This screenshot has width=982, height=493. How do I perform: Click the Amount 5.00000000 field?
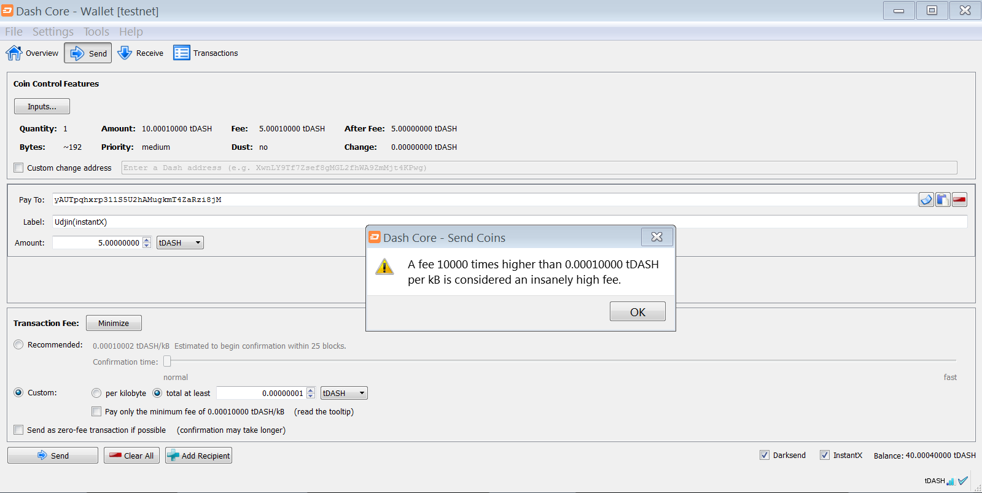pyautogui.click(x=97, y=243)
